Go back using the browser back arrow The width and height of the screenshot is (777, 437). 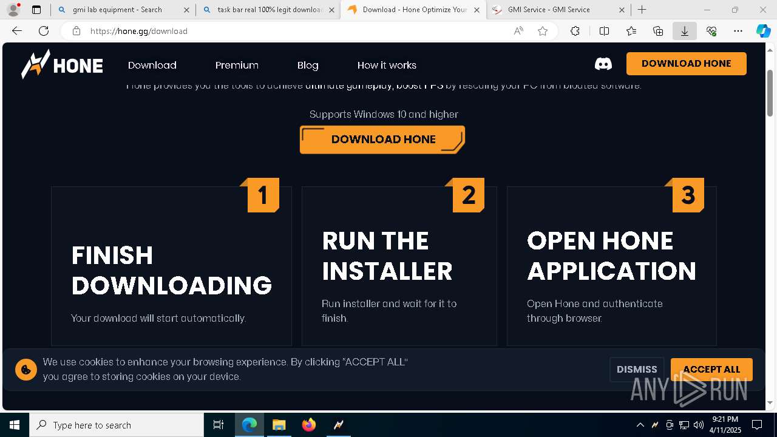click(x=17, y=31)
